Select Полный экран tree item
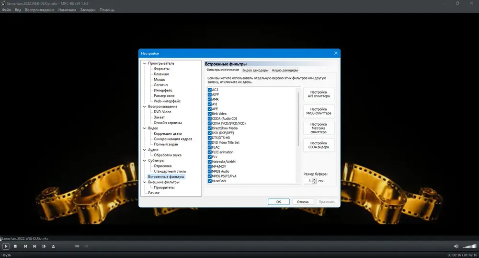This screenshot has width=479, height=258. (x=166, y=144)
